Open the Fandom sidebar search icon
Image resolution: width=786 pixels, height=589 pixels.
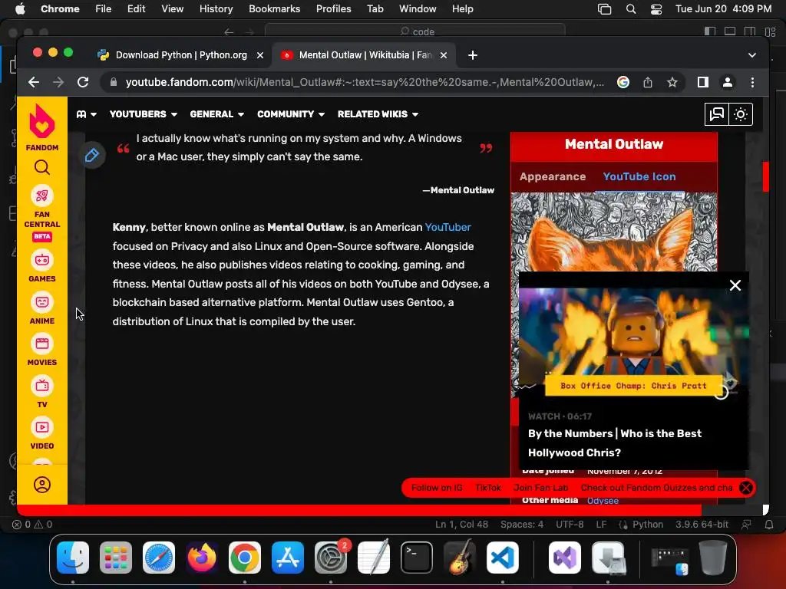42,167
